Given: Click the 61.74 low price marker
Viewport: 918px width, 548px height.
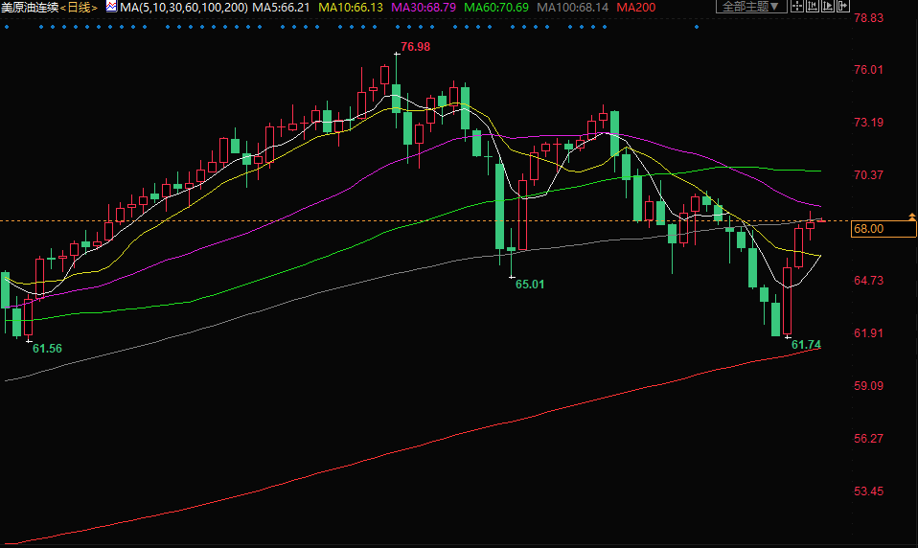Looking at the screenshot, I should pos(806,344).
